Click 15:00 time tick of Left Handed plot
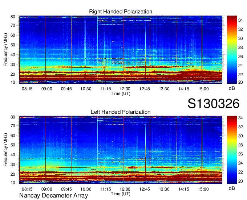 tap(203, 189)
